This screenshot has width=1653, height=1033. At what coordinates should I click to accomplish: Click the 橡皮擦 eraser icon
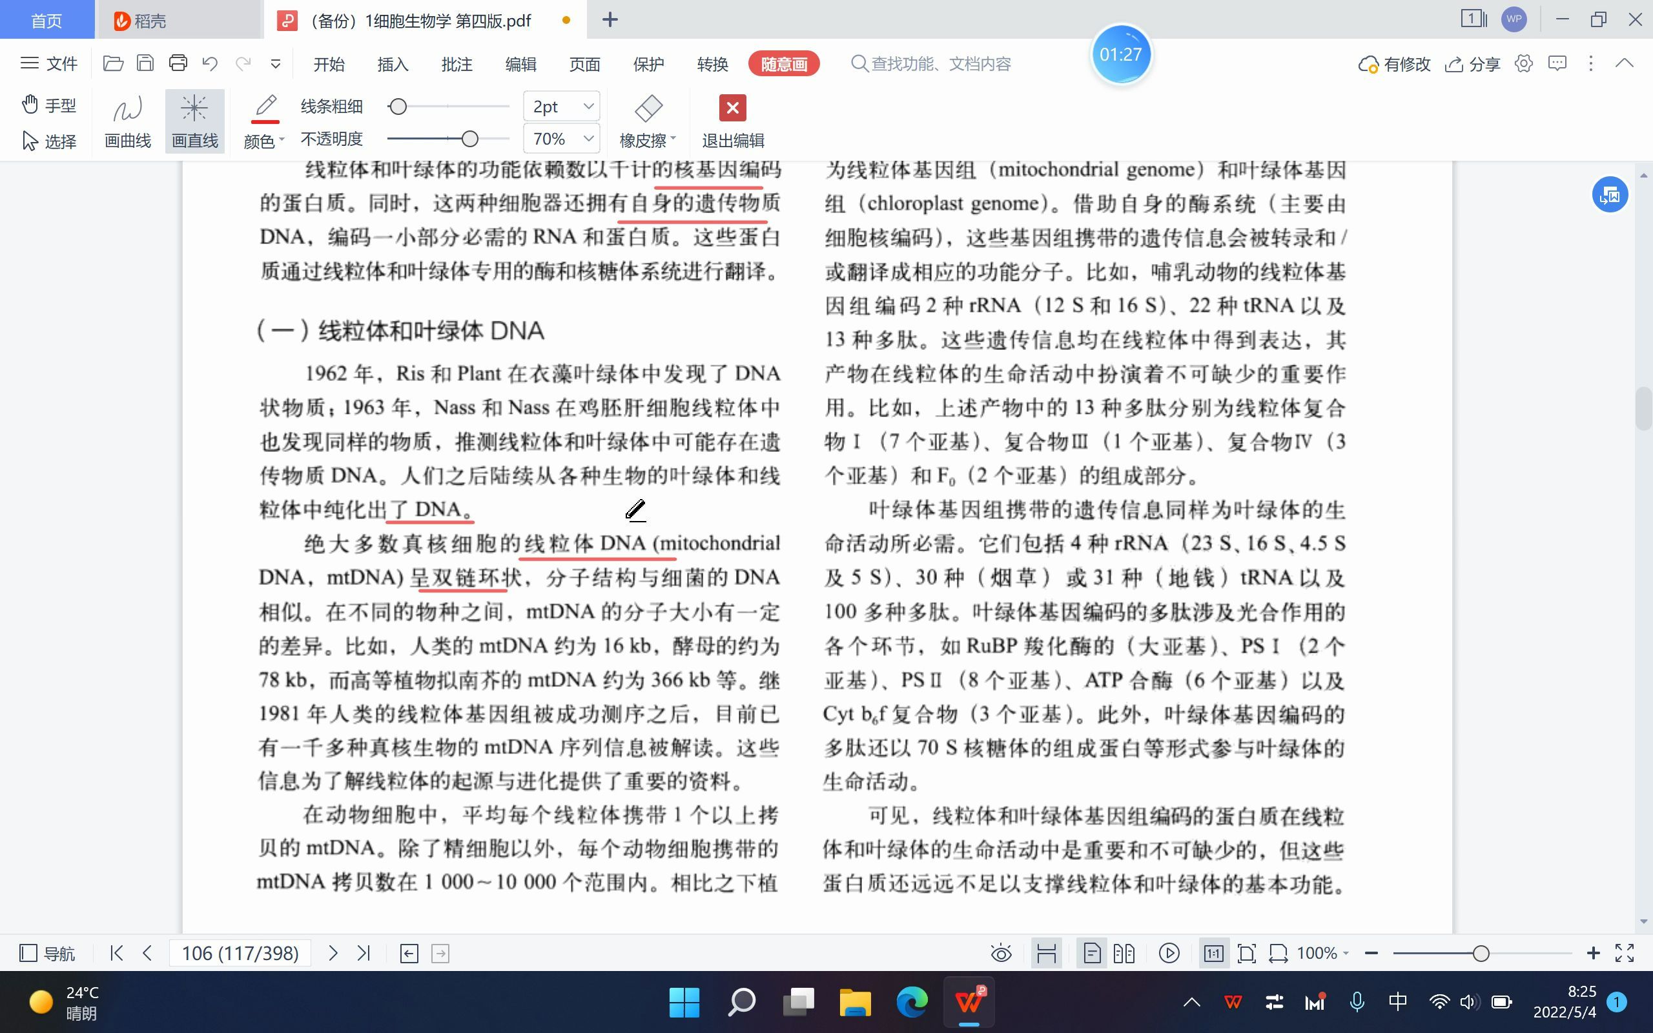pyautogui.click(x=648, y=108)
